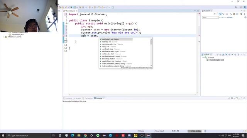The height and width of the screenshot is (138, 247).
Task: Open the Javadoc tab
Action: click(x=77, y=98)
